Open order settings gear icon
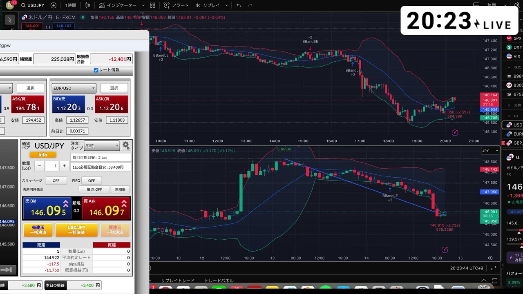The image size is (523, 294). (126, 145)
